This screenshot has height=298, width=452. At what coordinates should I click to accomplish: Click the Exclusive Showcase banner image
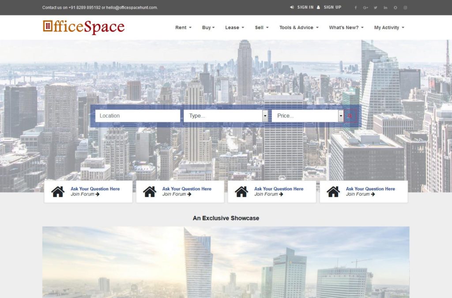tap(226, 262)
